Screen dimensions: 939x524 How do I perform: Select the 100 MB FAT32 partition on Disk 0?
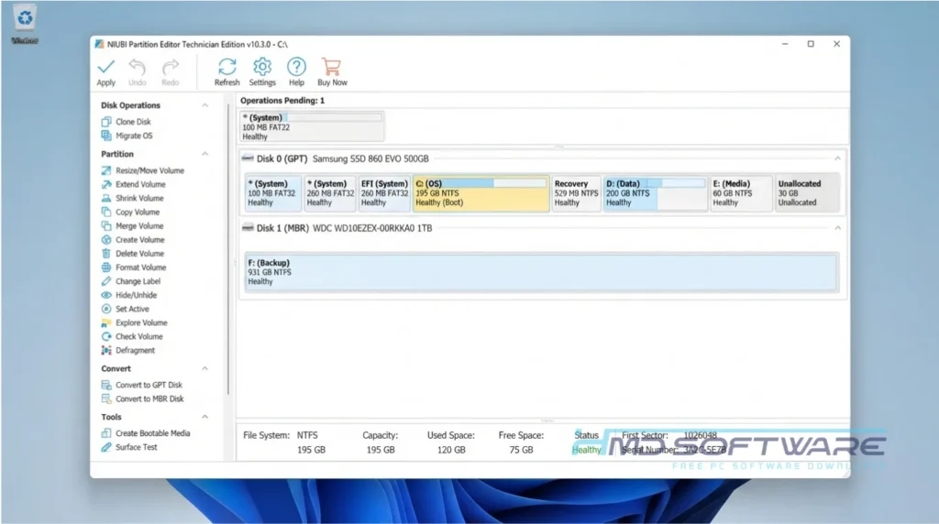(x=272, y=193)
